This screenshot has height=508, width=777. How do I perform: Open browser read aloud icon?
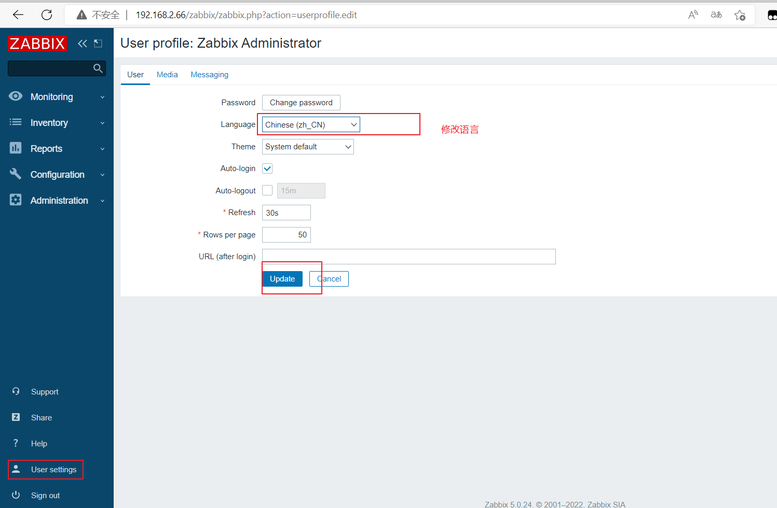pos(693,15)
